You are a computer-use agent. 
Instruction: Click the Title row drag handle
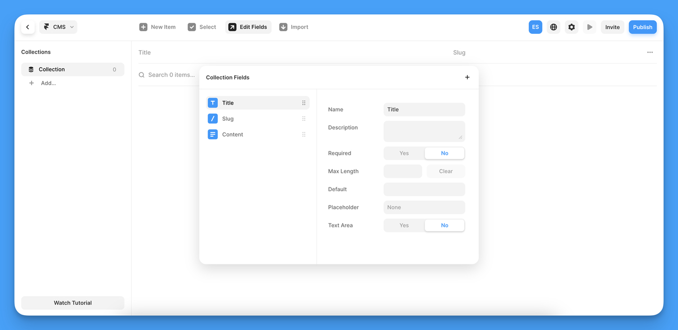(304, 103)
